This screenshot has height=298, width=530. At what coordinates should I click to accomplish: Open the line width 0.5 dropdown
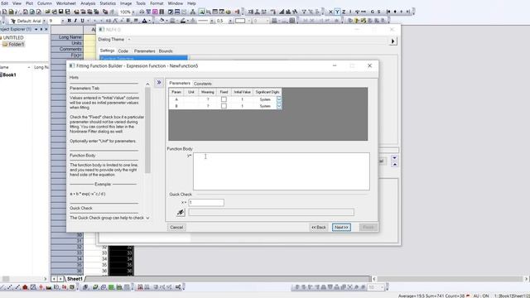(x=230, y=21)
